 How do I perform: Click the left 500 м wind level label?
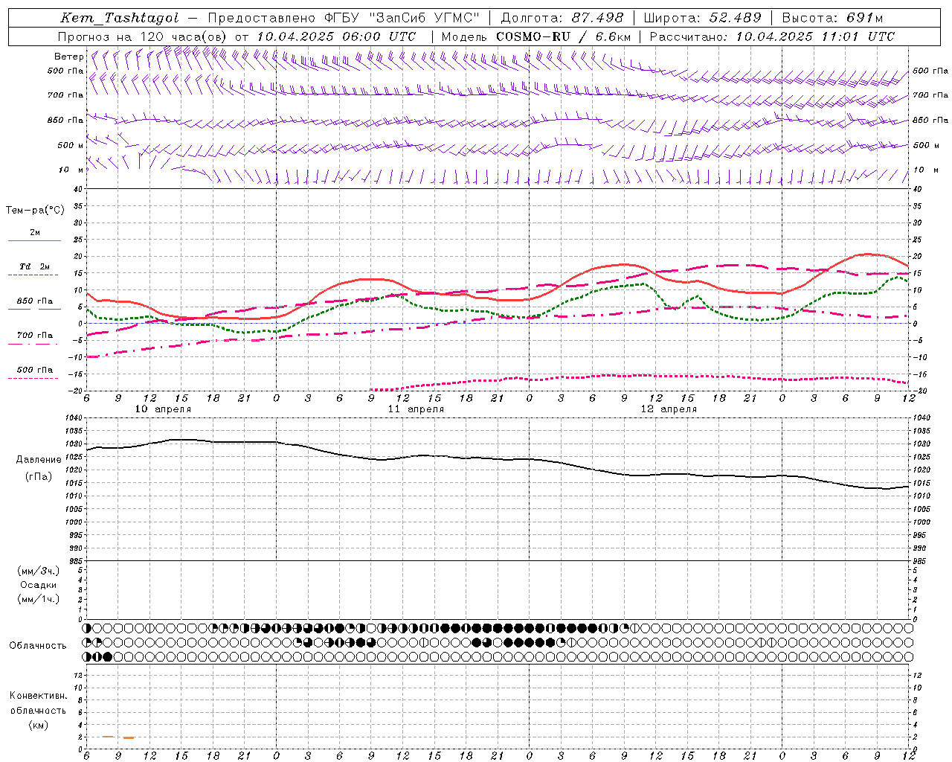(x=71, y=145)
